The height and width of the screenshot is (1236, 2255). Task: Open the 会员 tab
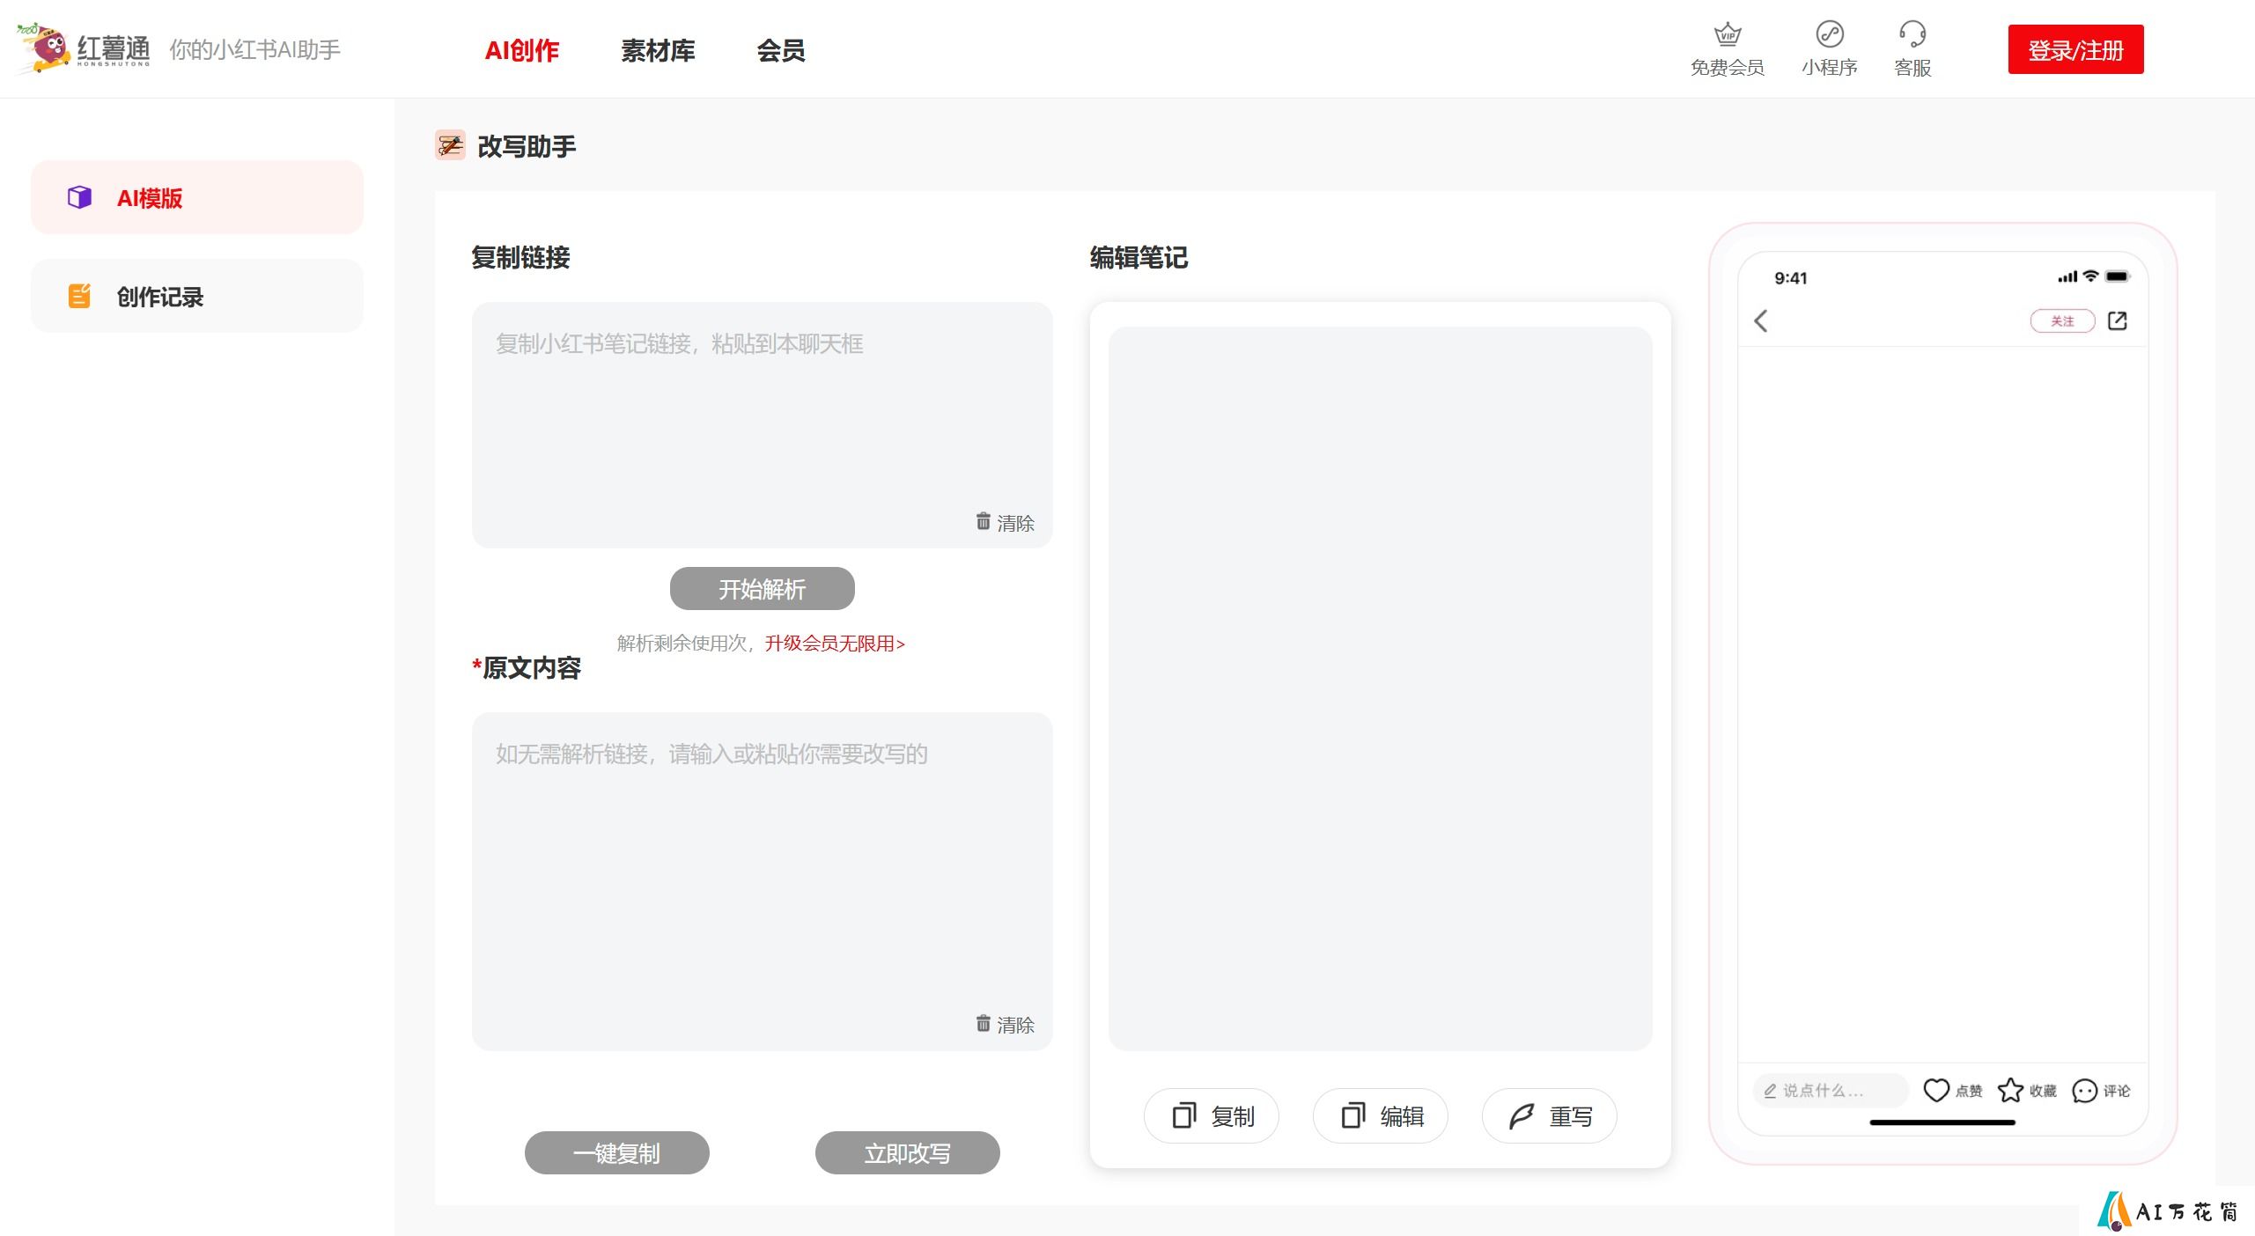[x=781, y=50]
